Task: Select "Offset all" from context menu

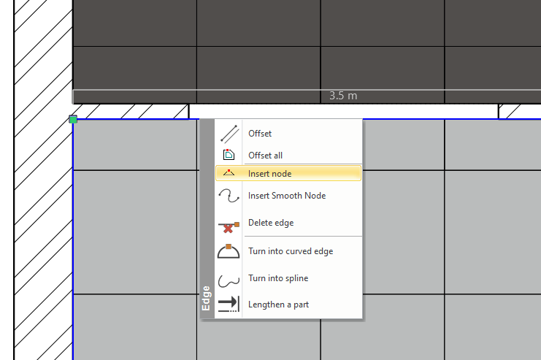Action: pos(265,156)
